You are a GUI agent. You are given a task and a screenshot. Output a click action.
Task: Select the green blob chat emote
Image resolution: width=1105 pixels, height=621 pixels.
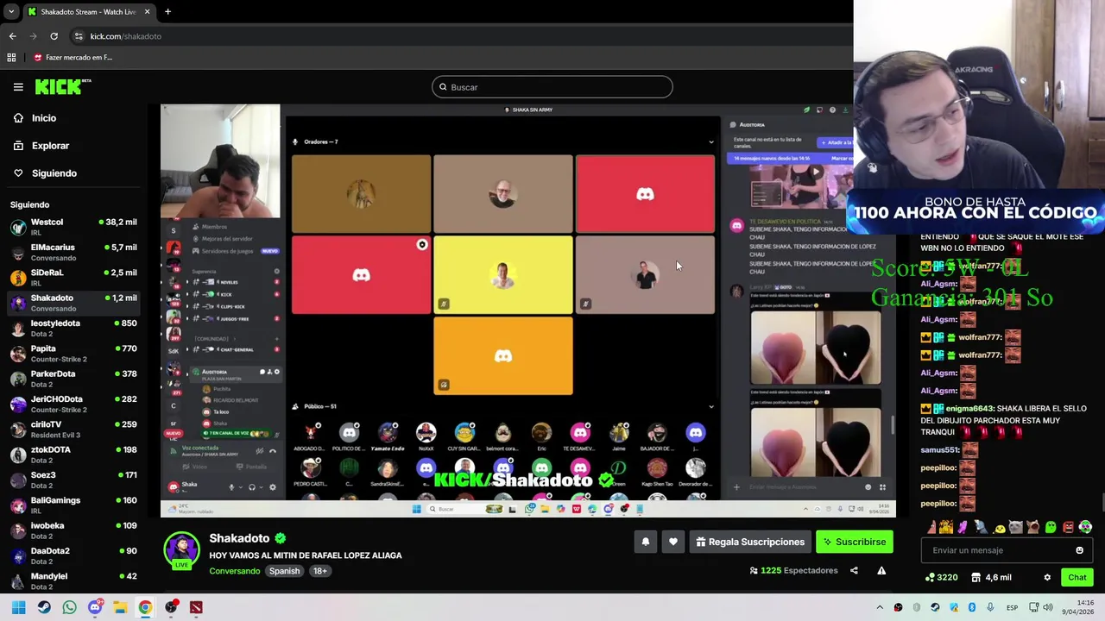pyautogui.click(x=1050, y=527)
